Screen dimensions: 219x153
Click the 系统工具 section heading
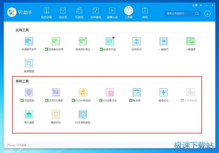(22, 81)
